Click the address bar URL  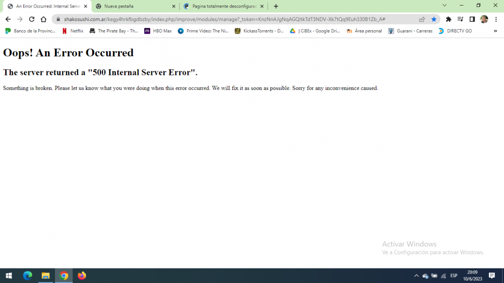[x=224, y=19]
